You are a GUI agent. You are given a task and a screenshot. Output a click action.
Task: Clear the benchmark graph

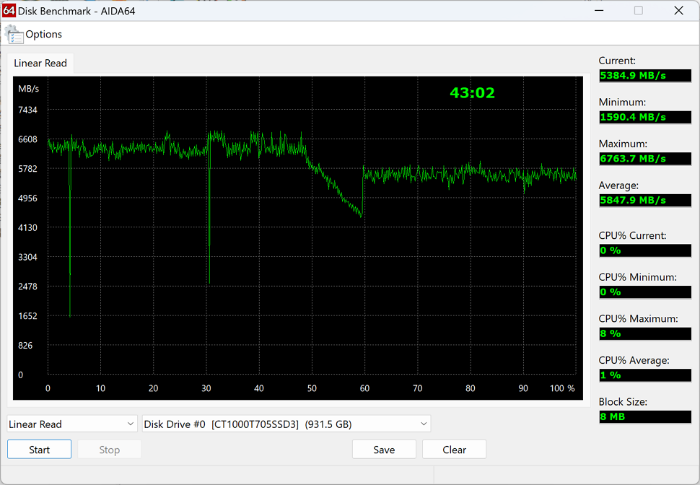pyautogui.click(x=454, y=450)
